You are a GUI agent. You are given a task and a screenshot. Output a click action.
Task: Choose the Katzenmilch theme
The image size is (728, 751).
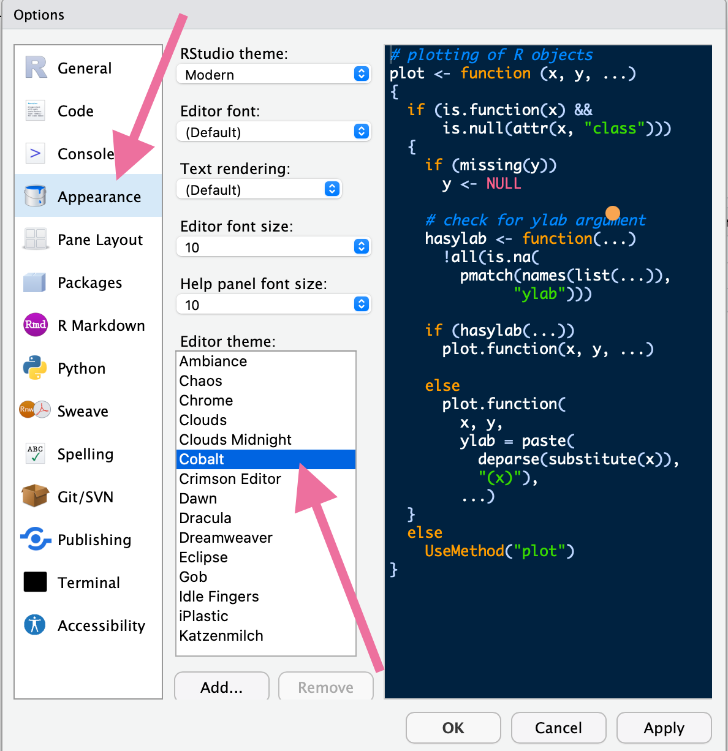[266, 636]
